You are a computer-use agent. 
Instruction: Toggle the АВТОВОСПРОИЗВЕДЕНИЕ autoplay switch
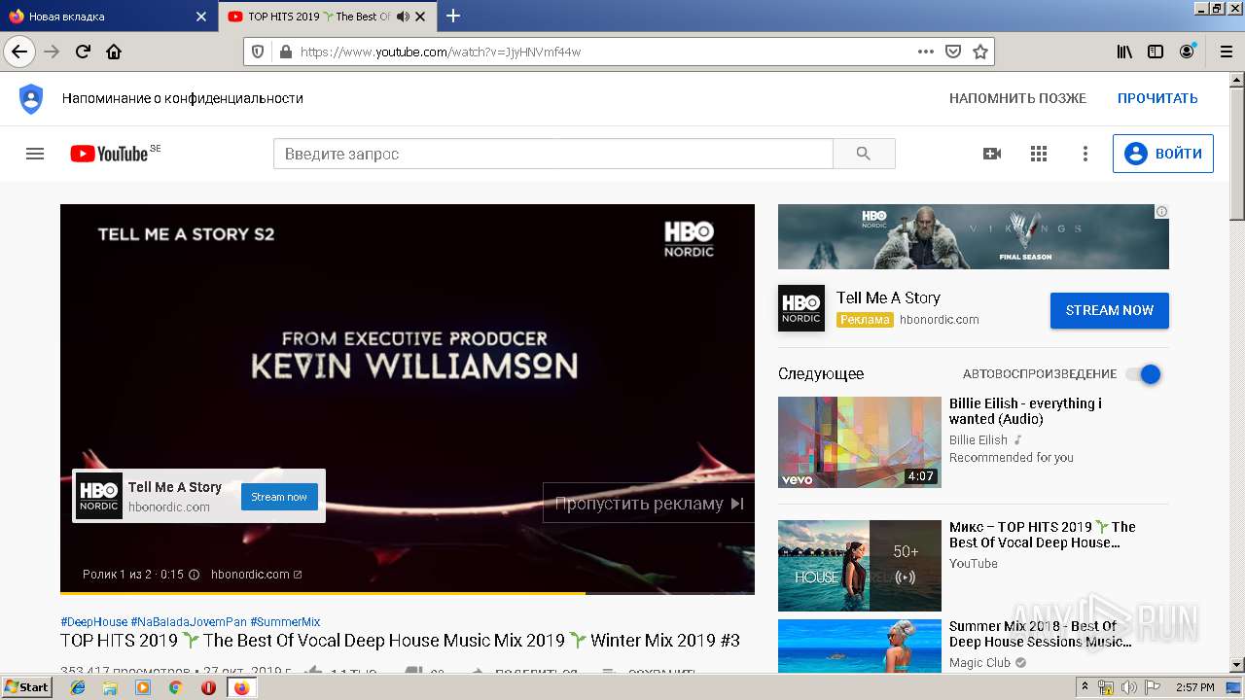1143,374
